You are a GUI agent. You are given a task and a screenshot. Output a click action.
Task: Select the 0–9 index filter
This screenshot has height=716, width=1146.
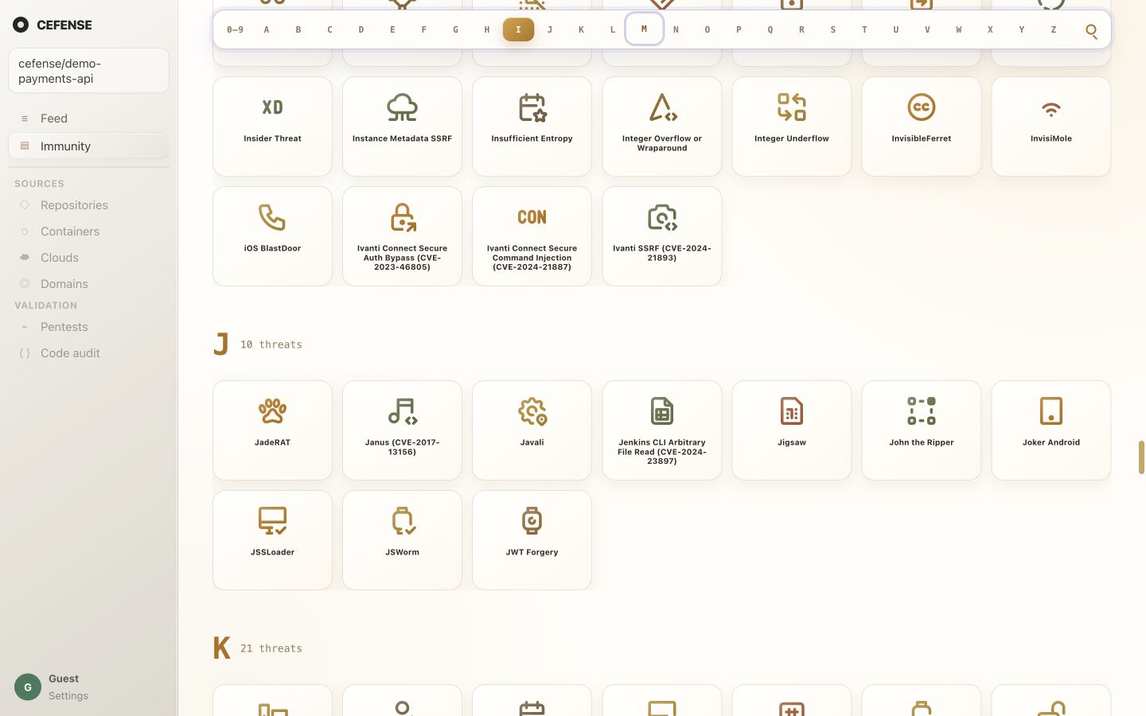coord(235,29)
